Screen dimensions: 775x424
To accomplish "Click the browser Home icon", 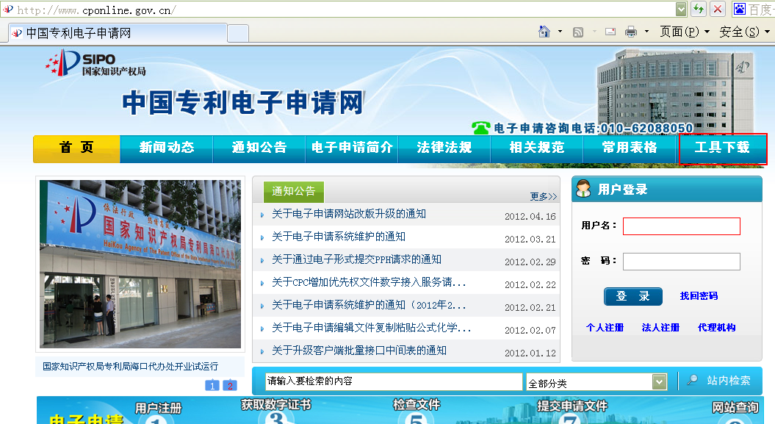I will pyautogui.click(x=544, y=32).
